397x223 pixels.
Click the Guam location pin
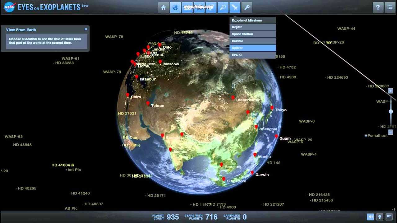276,136
